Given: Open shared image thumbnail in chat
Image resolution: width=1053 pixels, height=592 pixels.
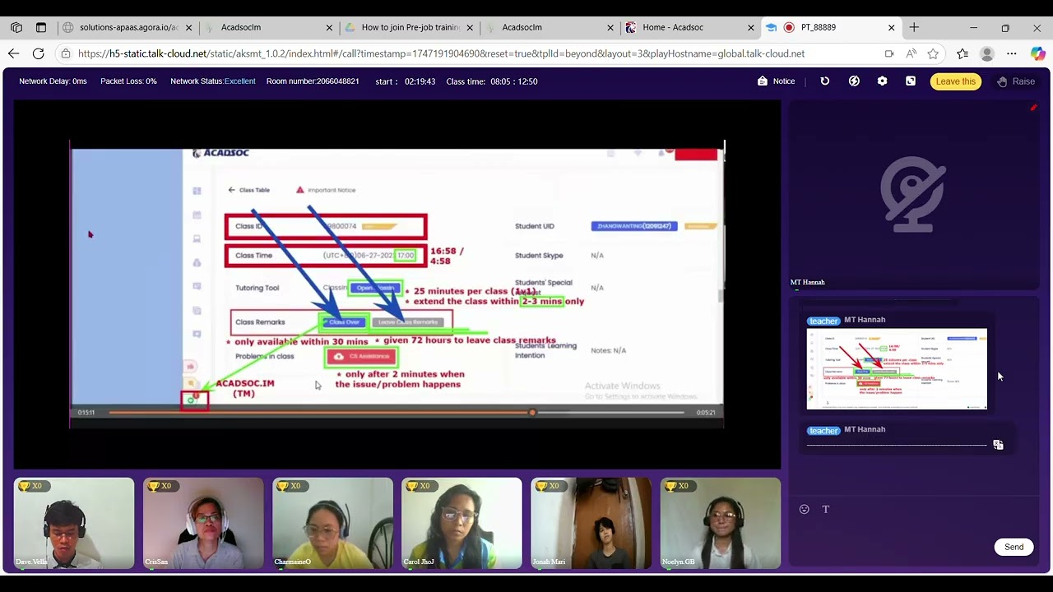Looking at the screenshot, I should (x=897, y=368).
